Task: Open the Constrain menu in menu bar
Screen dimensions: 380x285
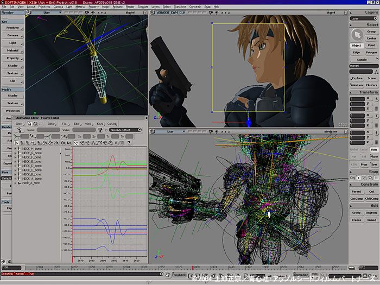Action: tap(195, 7)
